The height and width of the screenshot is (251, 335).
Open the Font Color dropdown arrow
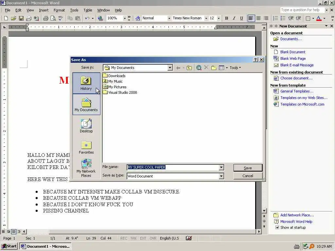(x=324, y=18)
